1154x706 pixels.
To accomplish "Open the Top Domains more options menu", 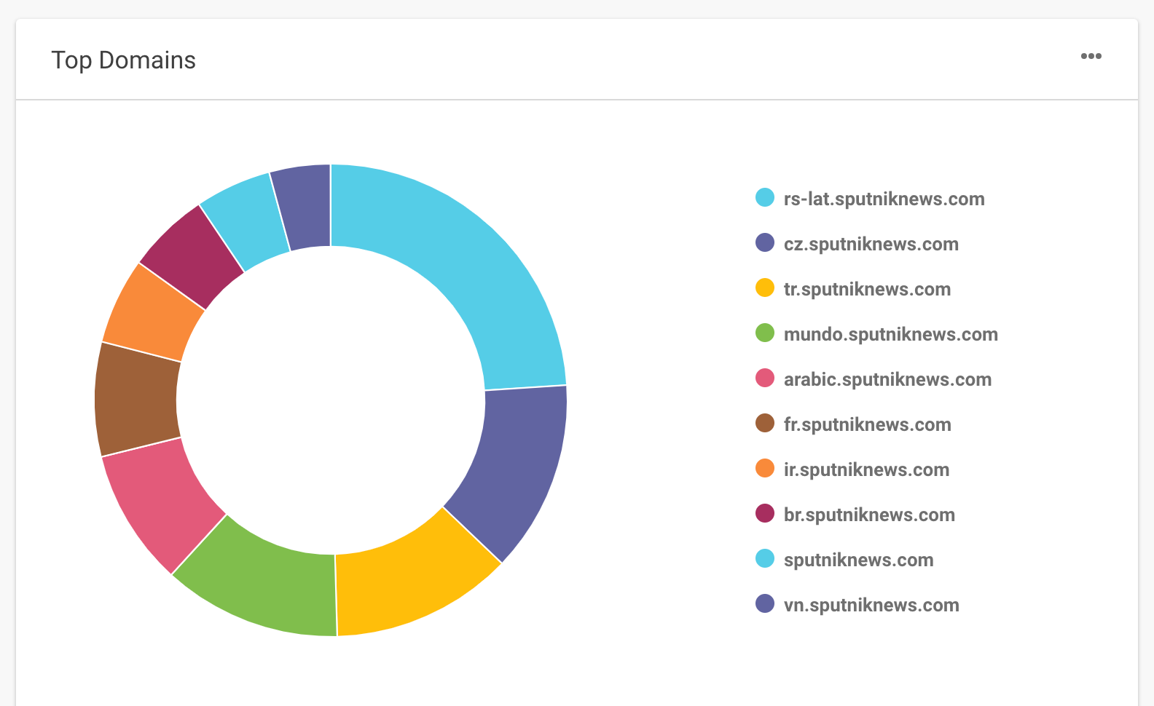I will pyautogui.click(x=1091, y=57).
